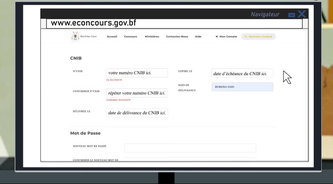Screen dimensions: 333x184
Task: Select the Confirmer le nouveau mot de passe field
Action: (x=190, y=159)
